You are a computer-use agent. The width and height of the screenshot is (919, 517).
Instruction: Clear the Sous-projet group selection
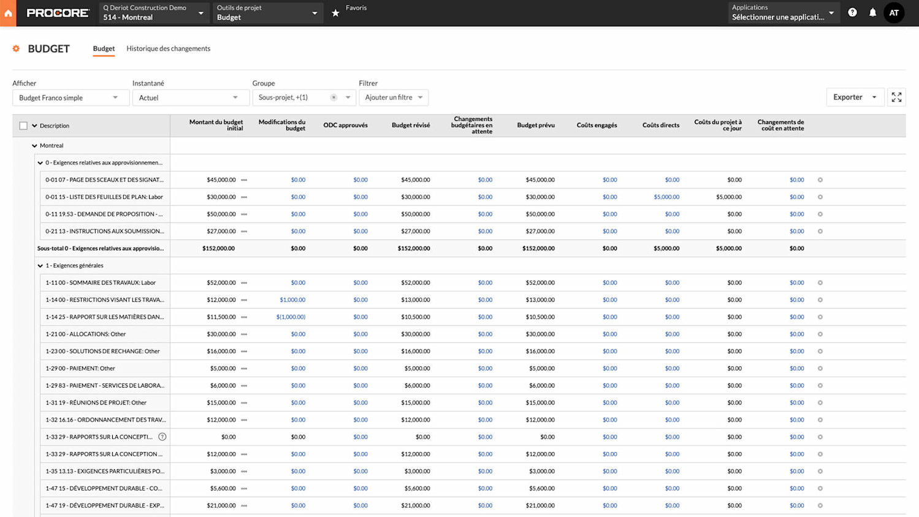click(x=334, y=98)
